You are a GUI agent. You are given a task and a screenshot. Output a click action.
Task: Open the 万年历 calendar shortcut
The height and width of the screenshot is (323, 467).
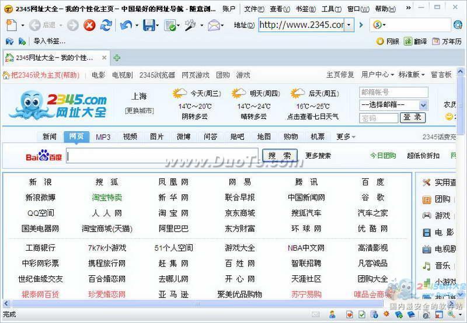click(x=447, y=41)
